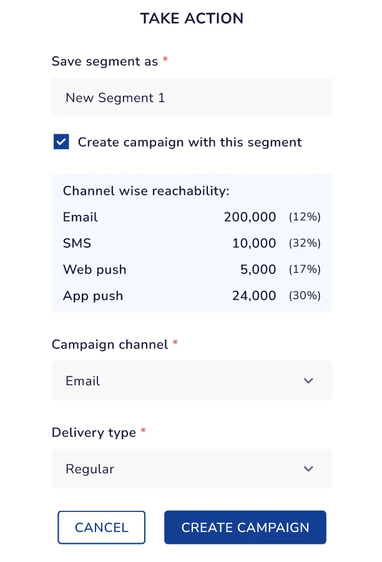The width and height of the screenshot is (382, 562).
Task: Select the Email reachability row label
Action: pos(81,217)
